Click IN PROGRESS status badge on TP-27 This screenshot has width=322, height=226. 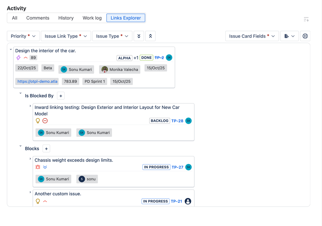click(156, 167)
